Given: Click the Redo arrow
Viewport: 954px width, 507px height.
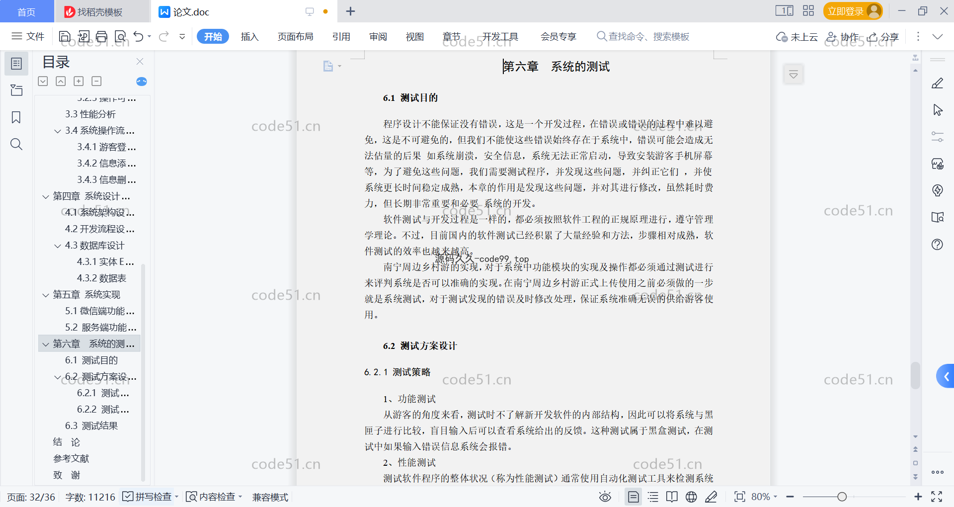Looking at the screenshot, I should [x=163, y=36].
